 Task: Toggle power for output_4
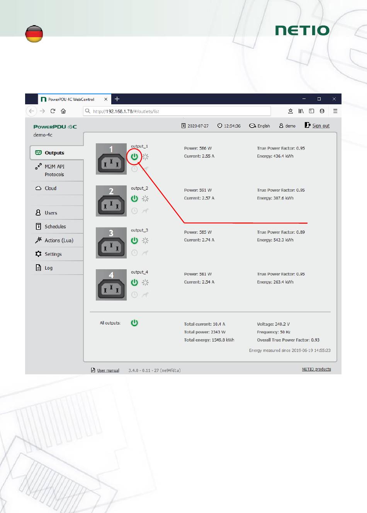click(x=134, y=282)
